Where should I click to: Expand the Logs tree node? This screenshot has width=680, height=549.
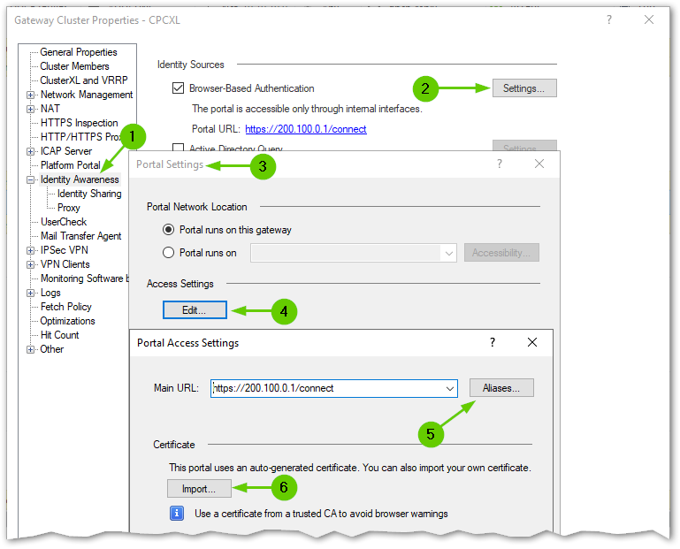click(x=30, y=293)
